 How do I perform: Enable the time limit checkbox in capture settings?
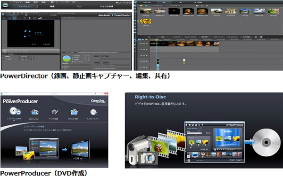tap(4, 57)
